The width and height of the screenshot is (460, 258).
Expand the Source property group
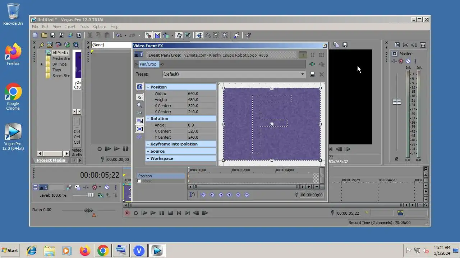(x=148, y=151)
